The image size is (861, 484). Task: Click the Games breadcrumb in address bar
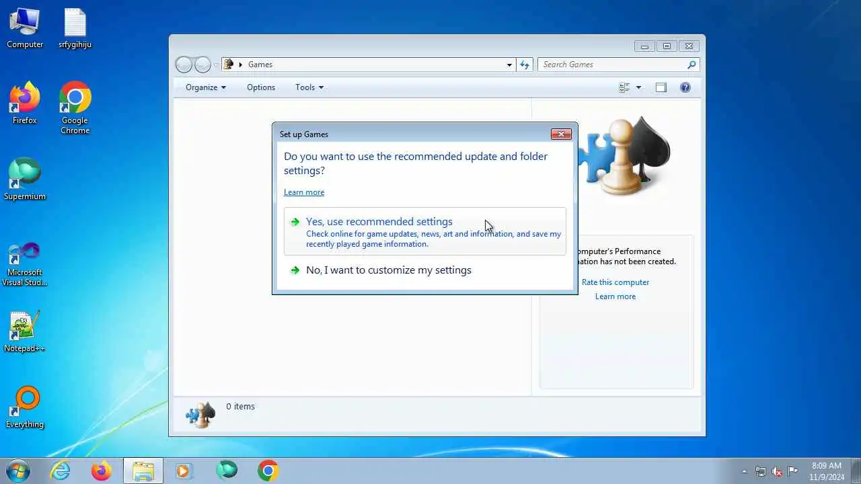[x=260, y=65]
